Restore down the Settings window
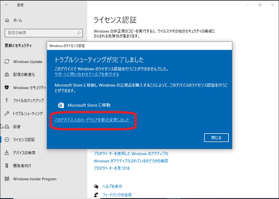Screen dimensions: 279x199 [x=260, y=5]
